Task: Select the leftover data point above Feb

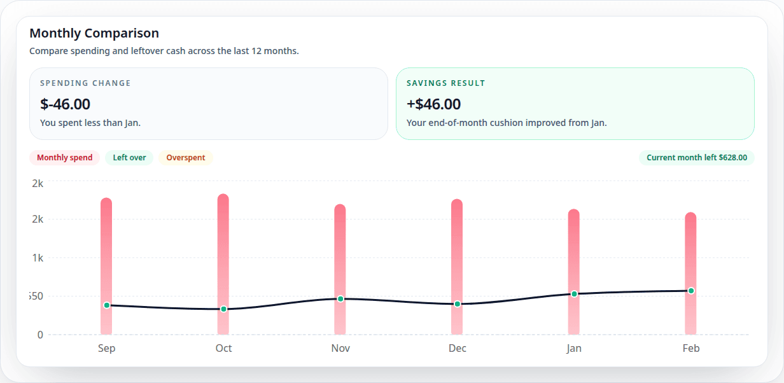Action: pos(691,289)
